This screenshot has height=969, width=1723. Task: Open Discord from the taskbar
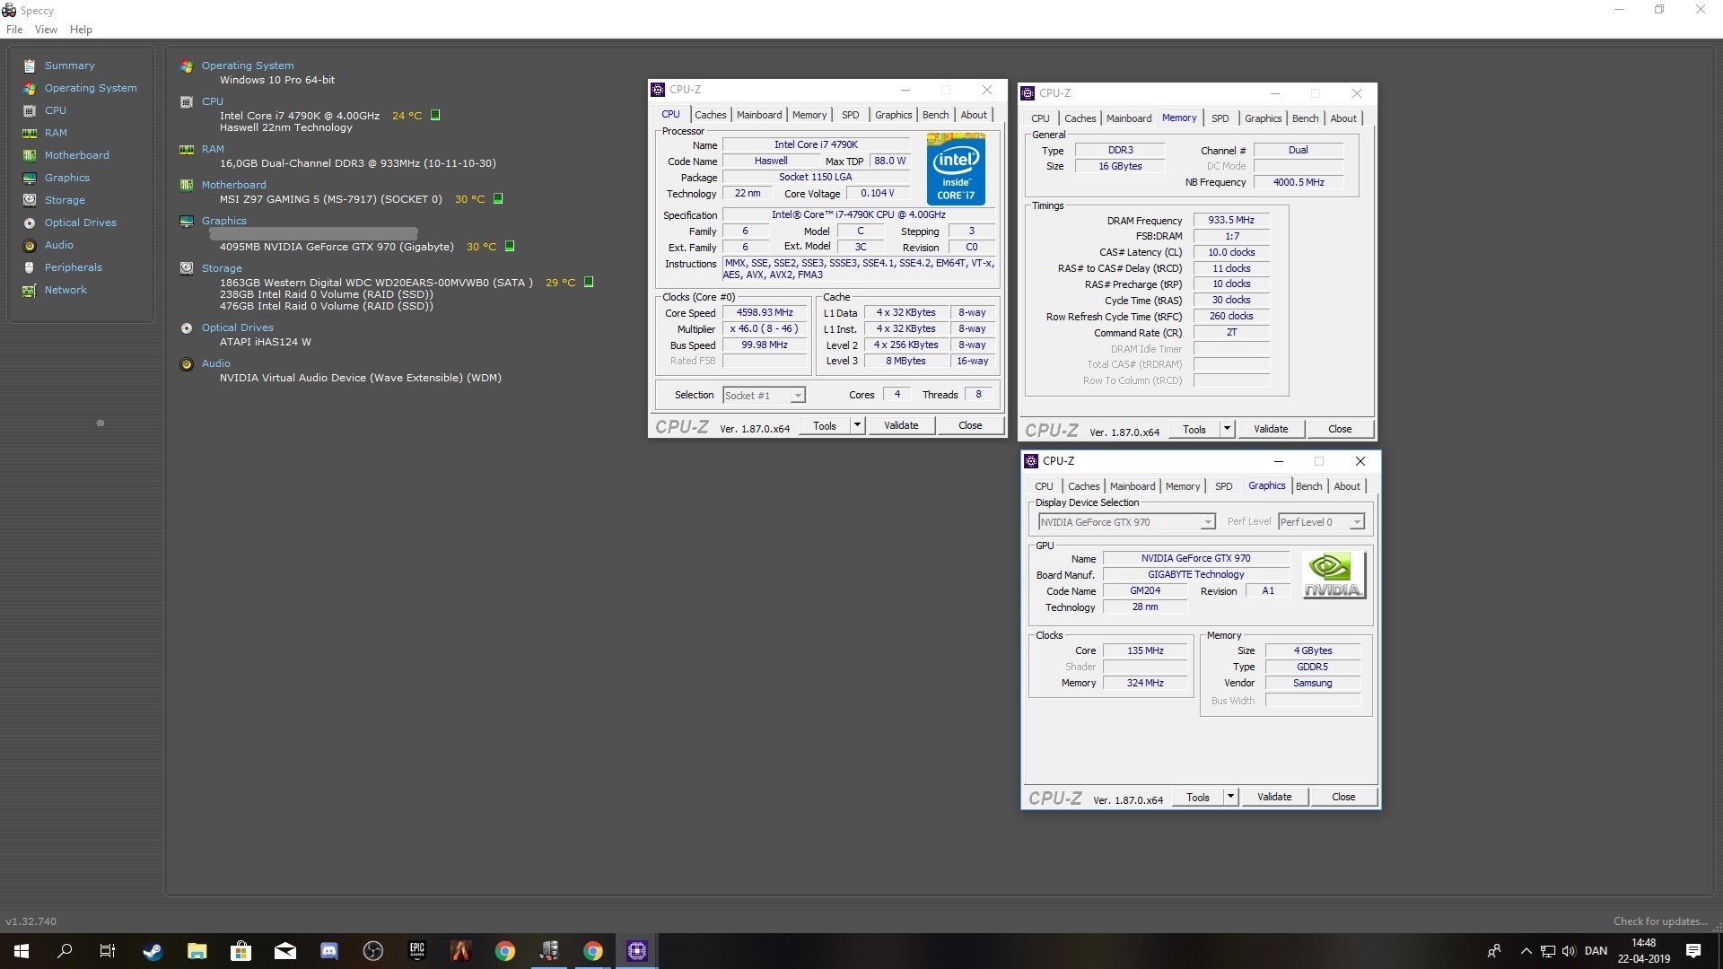point(329,951)
